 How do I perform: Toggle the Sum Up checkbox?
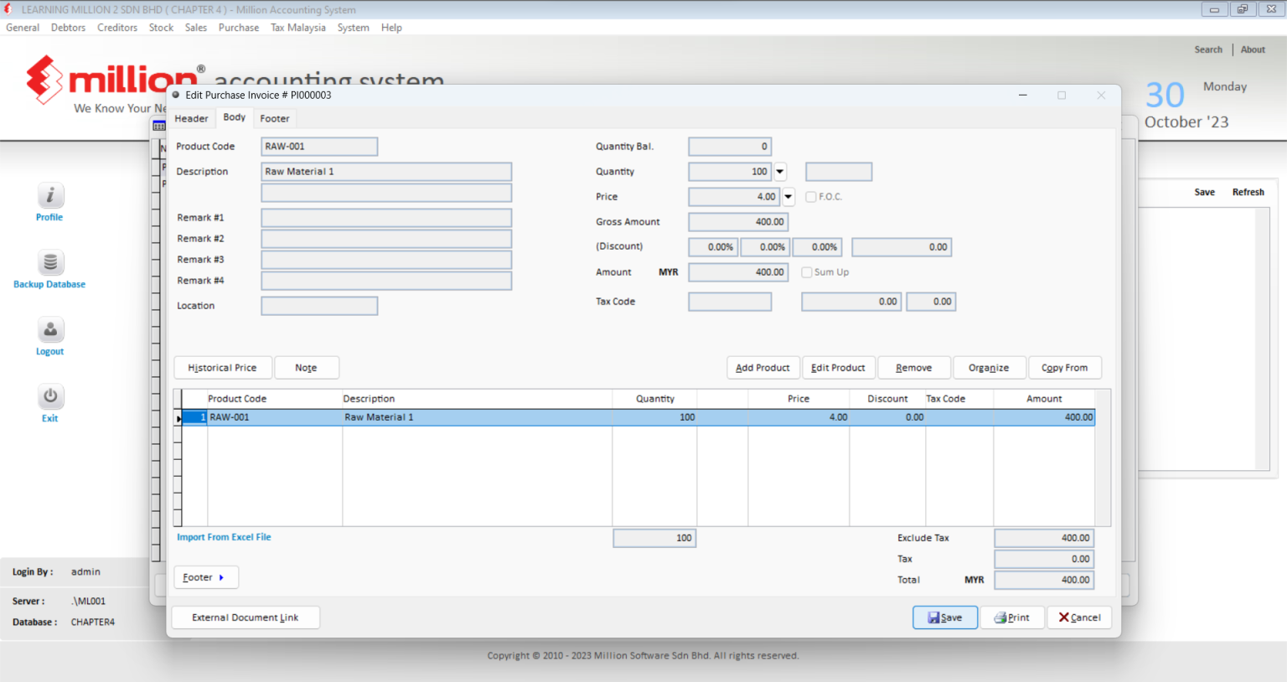pos(806,271)
